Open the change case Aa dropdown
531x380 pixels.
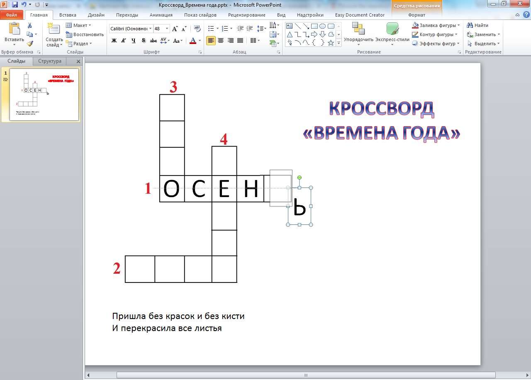(178, 41)
